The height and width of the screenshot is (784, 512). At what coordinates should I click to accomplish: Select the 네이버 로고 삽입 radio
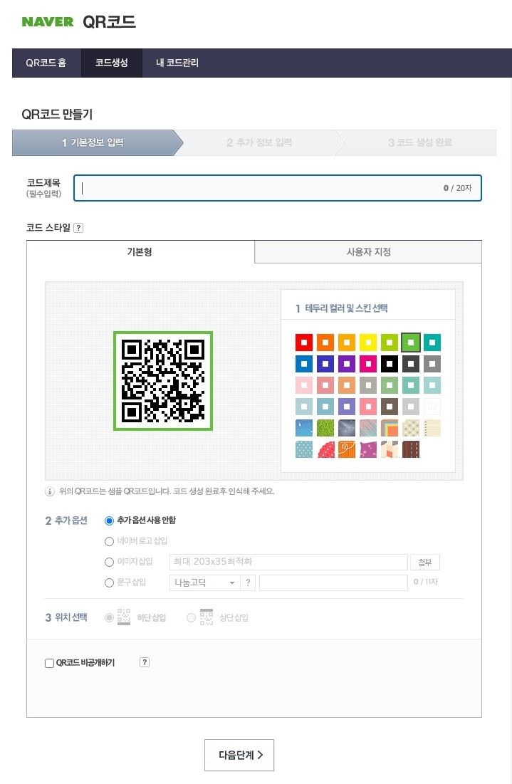(109, 541)
